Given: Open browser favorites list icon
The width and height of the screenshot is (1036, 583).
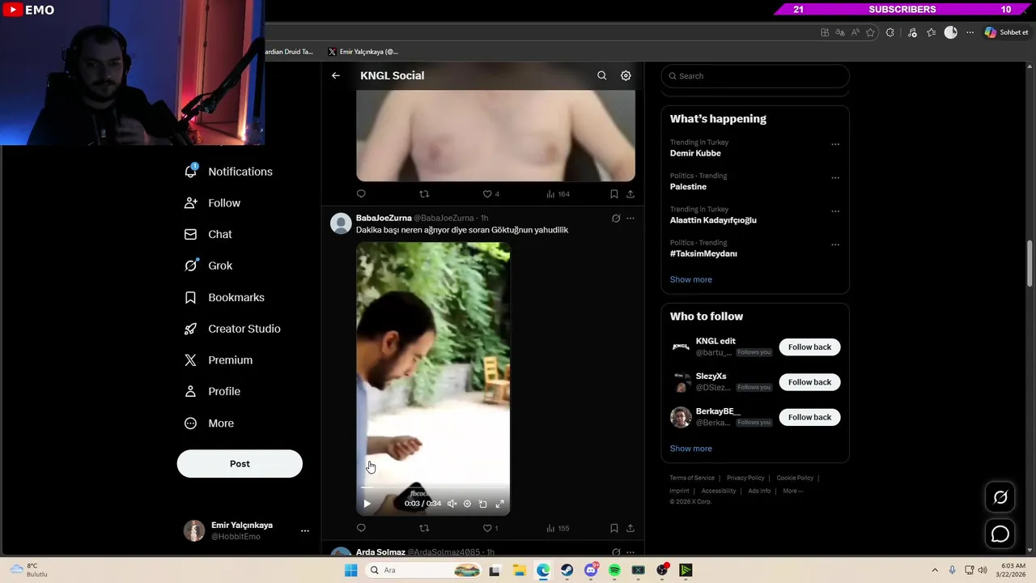Looking at the screenshot, I should click(x=932, y=32).
